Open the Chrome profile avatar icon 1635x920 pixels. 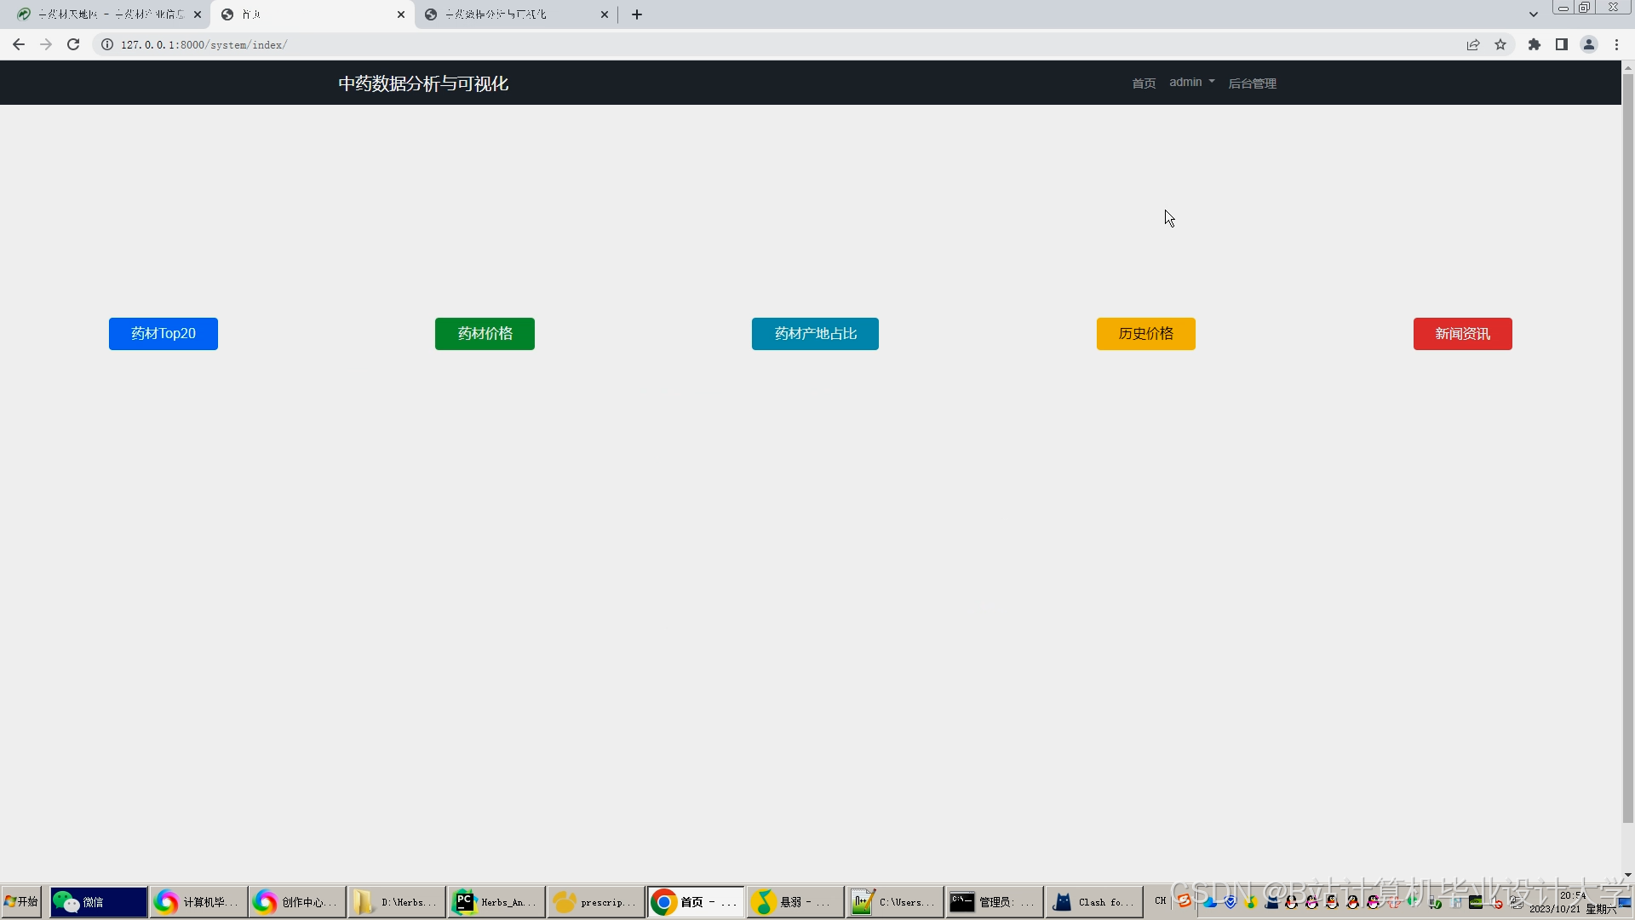[x=1589, y=44]
